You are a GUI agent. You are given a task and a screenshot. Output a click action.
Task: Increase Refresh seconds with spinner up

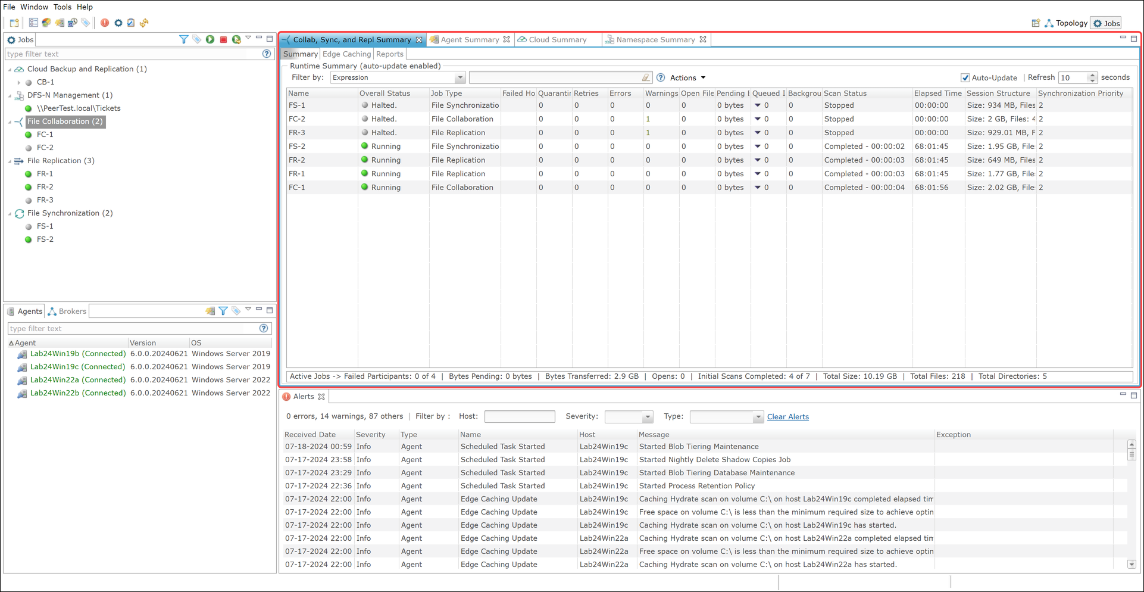point(1092,75)
